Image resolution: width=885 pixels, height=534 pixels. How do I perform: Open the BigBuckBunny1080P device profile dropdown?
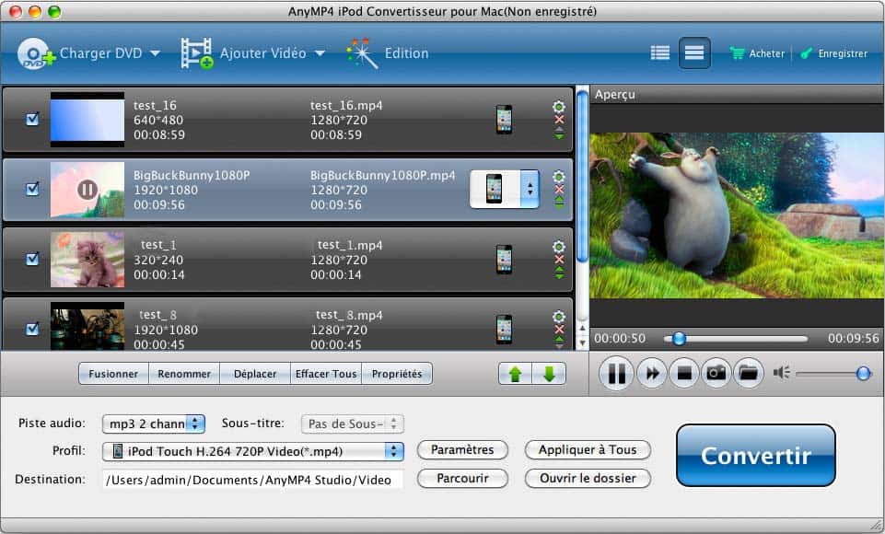505,189
